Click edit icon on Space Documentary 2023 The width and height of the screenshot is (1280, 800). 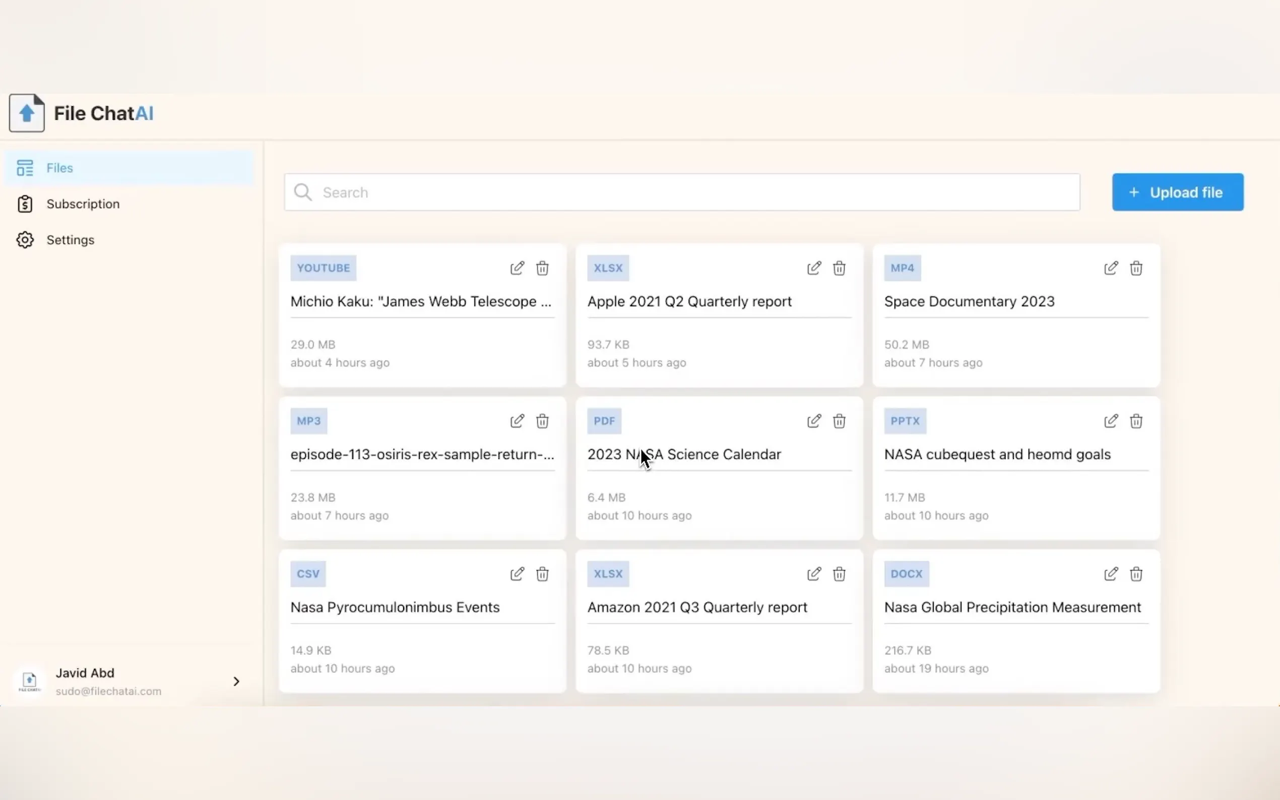1111,268
